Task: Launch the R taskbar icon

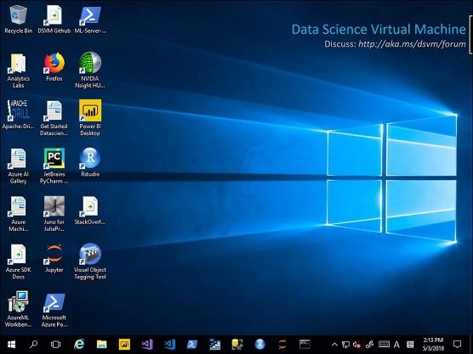Action: [x=259, y=344]
